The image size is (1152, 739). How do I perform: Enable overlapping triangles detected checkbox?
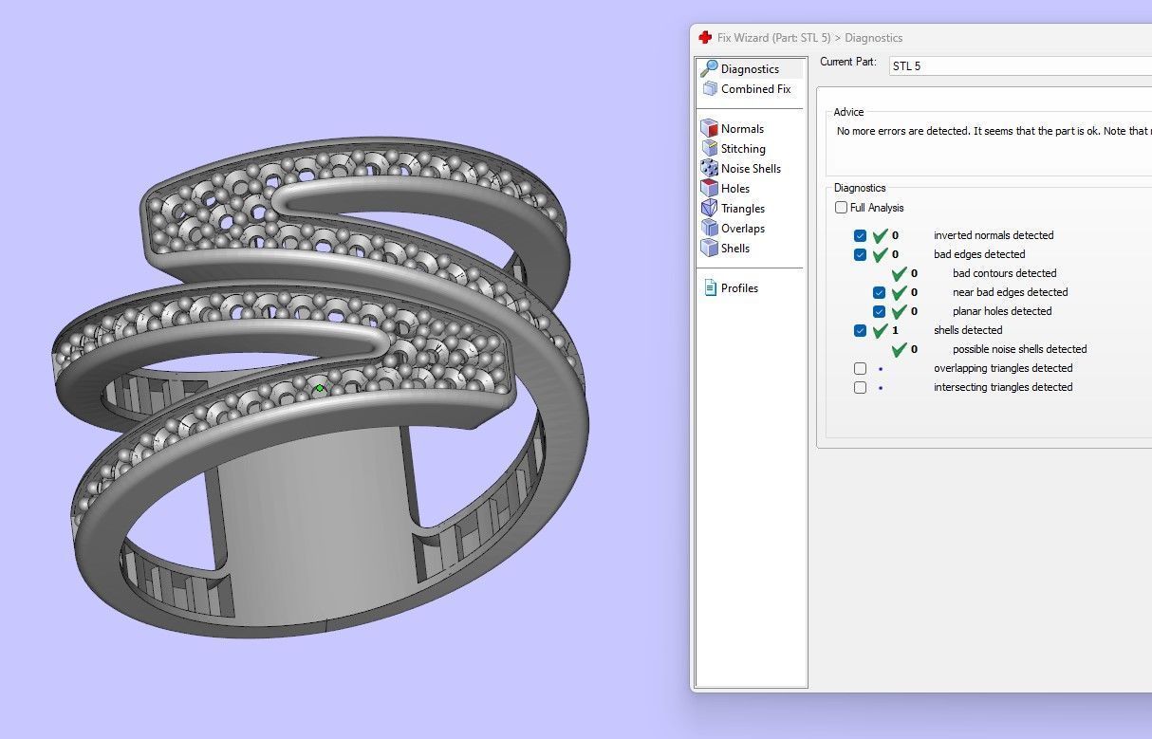[x=860, y=368]
